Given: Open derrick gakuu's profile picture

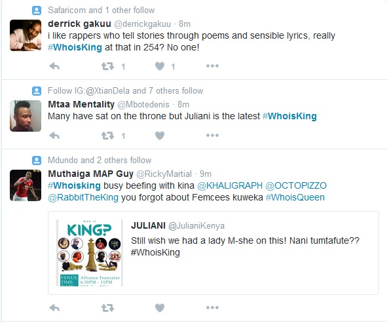Looking at the screenshot, I should click(x=26, y=35).
